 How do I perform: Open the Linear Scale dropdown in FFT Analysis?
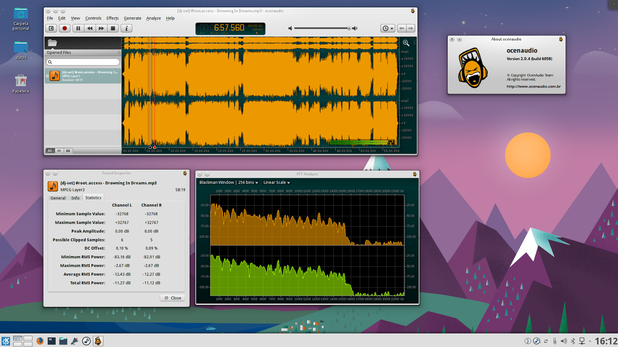tap(276, 182)
